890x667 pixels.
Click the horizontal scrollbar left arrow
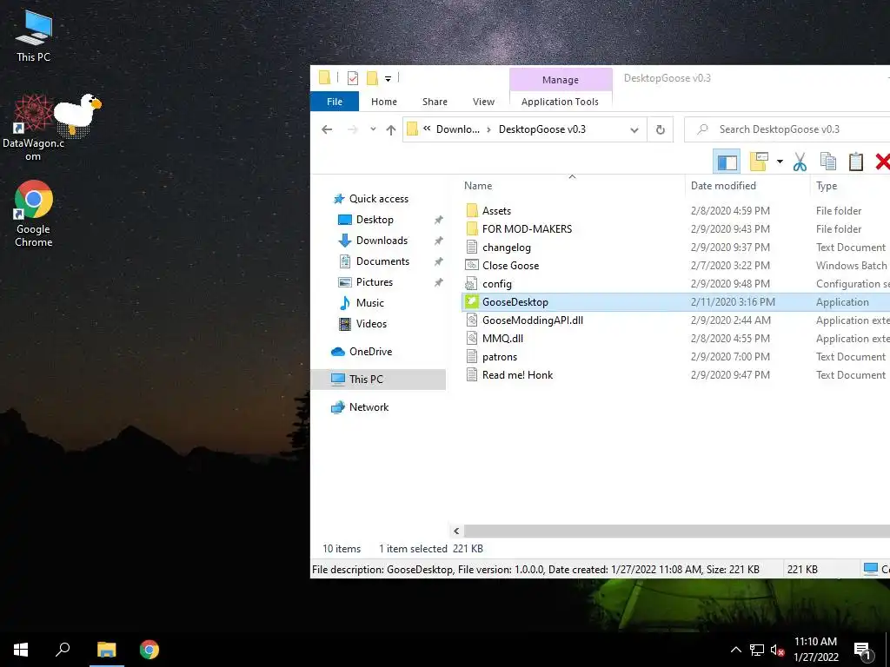(x=456, y=531)
